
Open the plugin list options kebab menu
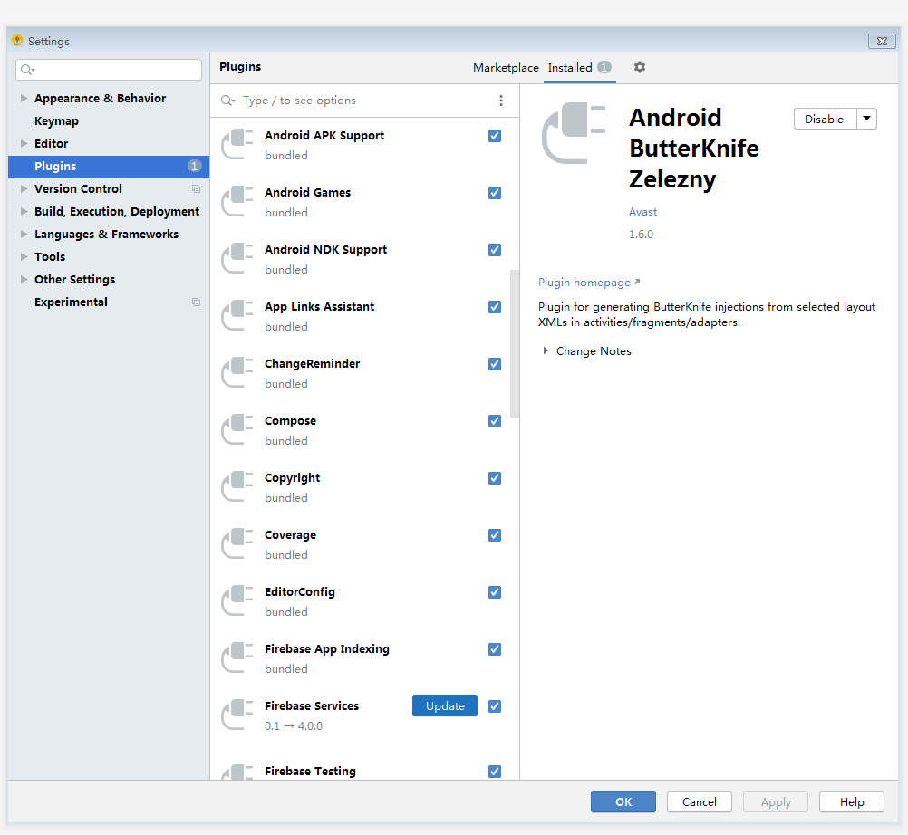click(501, 101)
